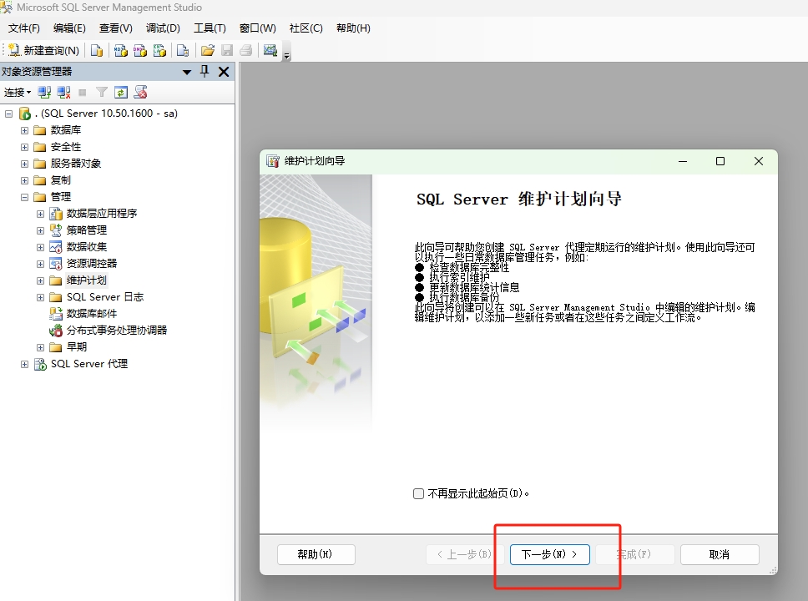
Task: Open the 连接 dropdown in Object Explorer
Action: pyautogui.click(x=18, y=93)
